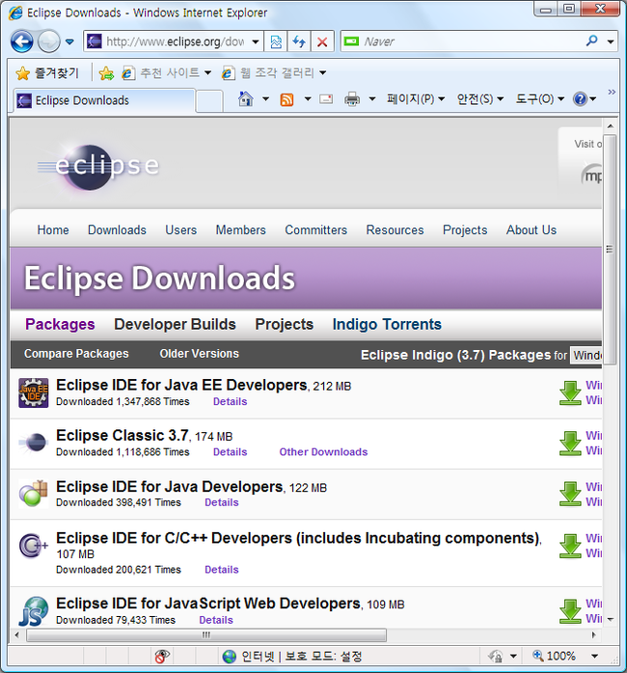Open Members in site navigation
Screen dimensions: 627x673
tap(240, 230)
